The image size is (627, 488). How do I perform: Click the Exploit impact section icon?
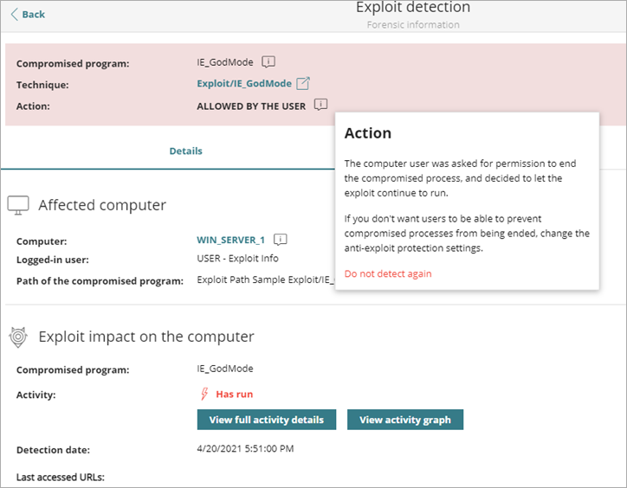click(x=18, y=337)
